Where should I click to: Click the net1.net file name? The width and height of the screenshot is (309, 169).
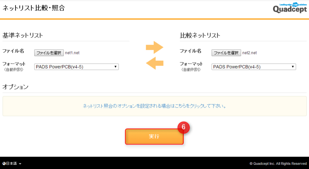click(72, 53)
